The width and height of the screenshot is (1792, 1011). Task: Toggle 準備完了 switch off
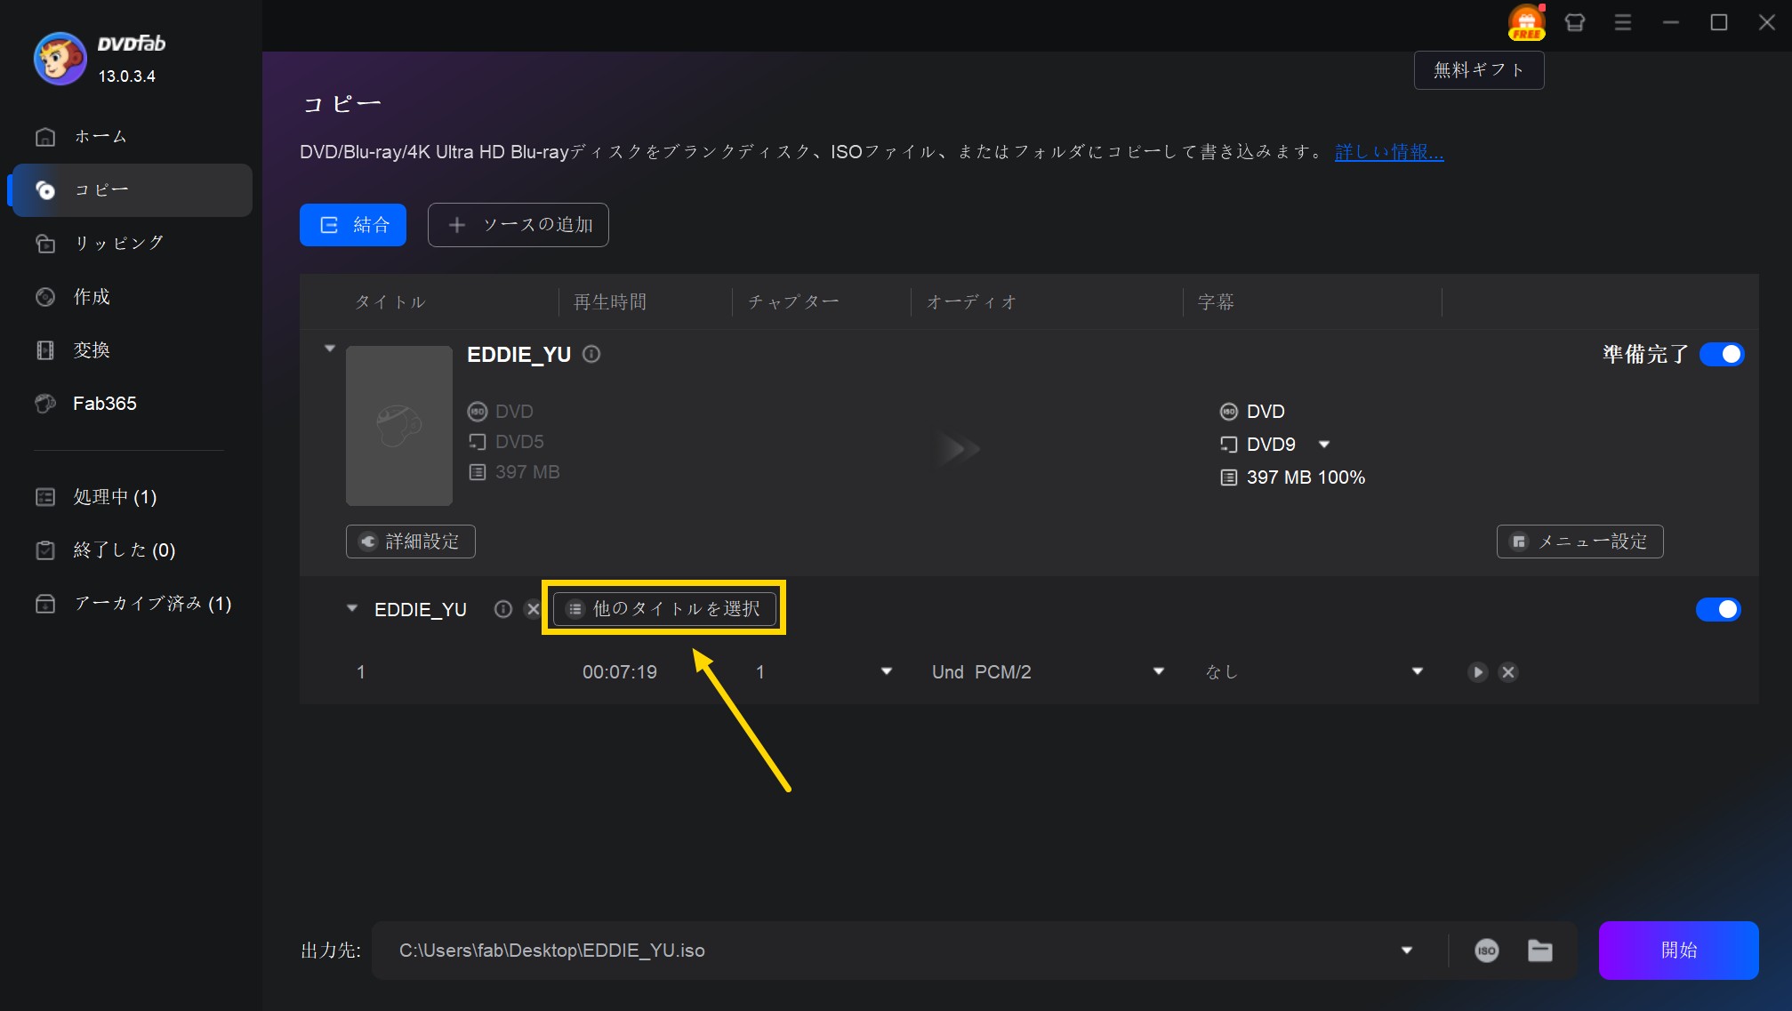[1722, 354]
